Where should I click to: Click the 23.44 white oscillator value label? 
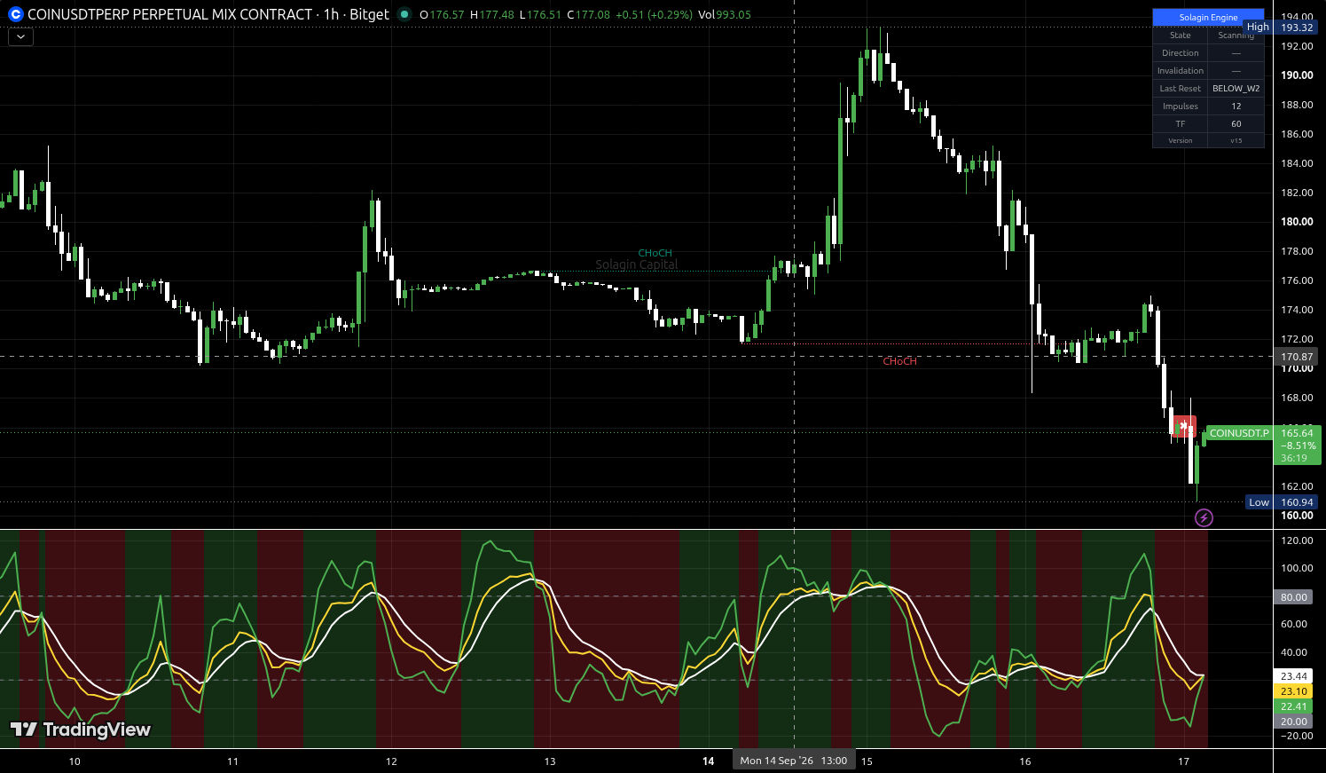1293,676
